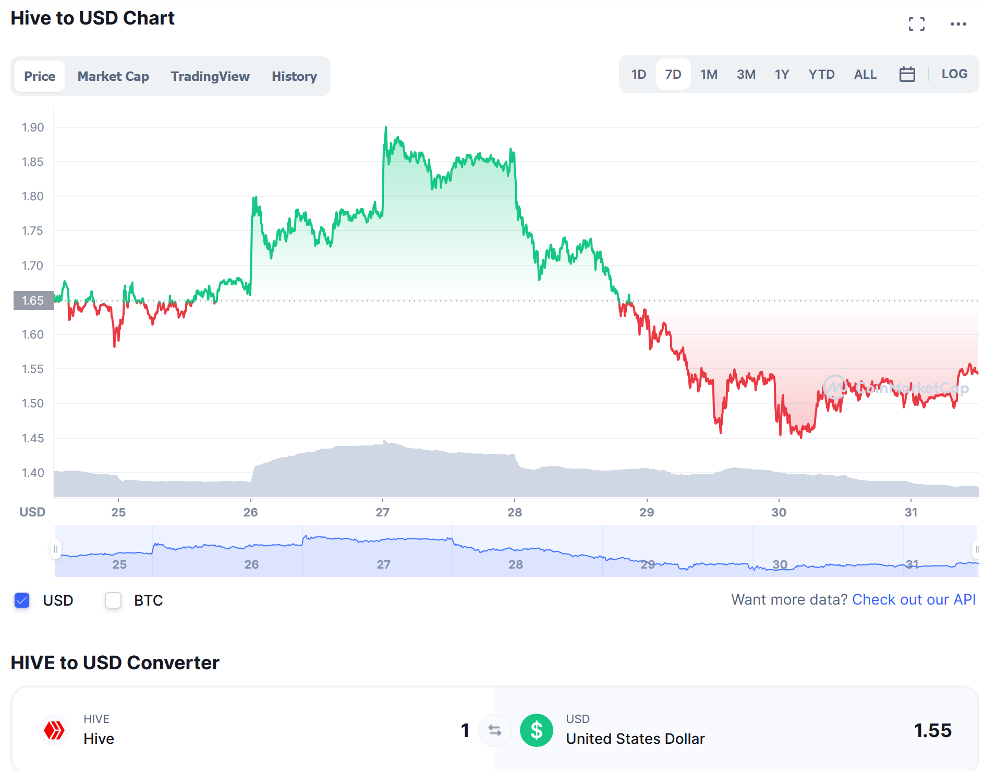Open the three-dot more options menu
Image resolution: width=984 pixels, height=771 pixels.
958,24
